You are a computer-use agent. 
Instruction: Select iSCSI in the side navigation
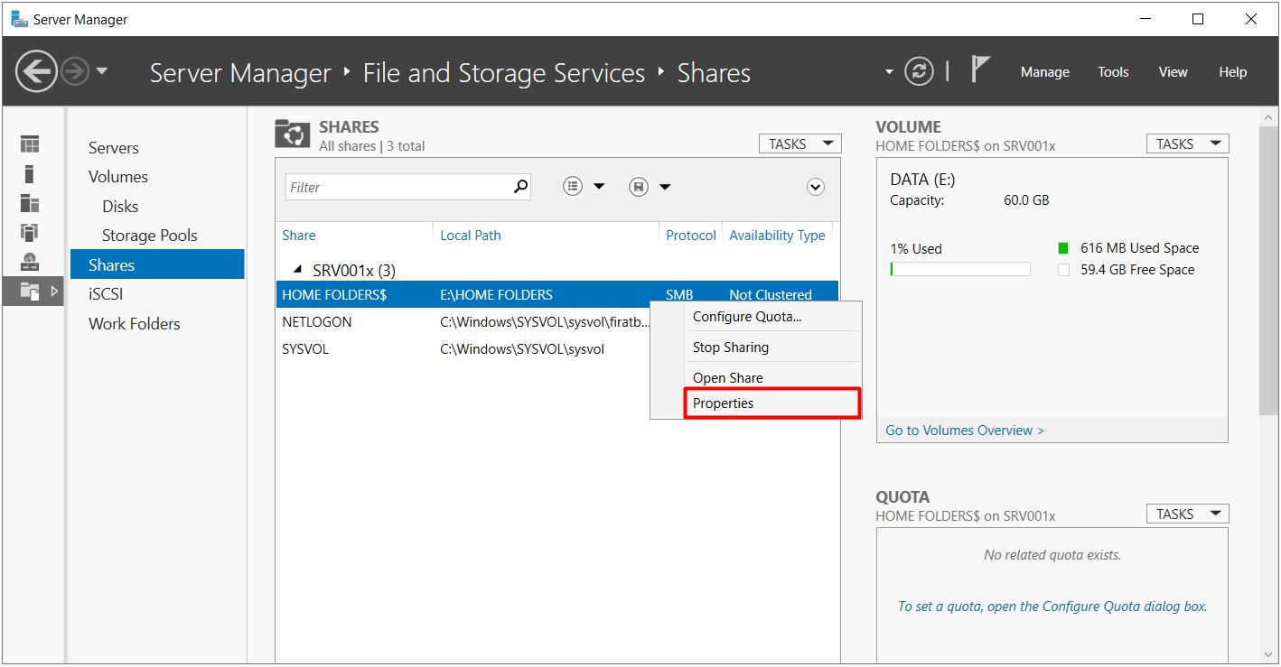pos(106,294)
